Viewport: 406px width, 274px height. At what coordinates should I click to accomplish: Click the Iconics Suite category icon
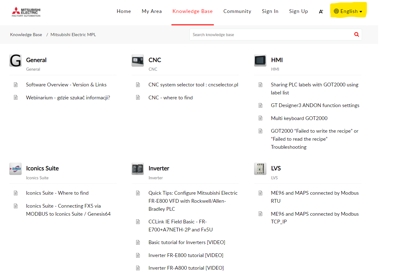tap(15, 169)
